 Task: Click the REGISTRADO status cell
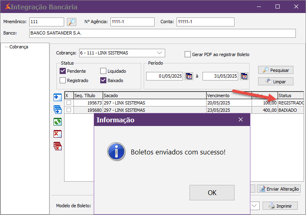291,103
